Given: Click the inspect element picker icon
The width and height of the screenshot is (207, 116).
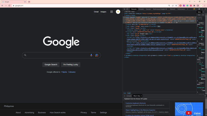Looking at the screenshot, I should pyautogui.click(x=124, y=9).
